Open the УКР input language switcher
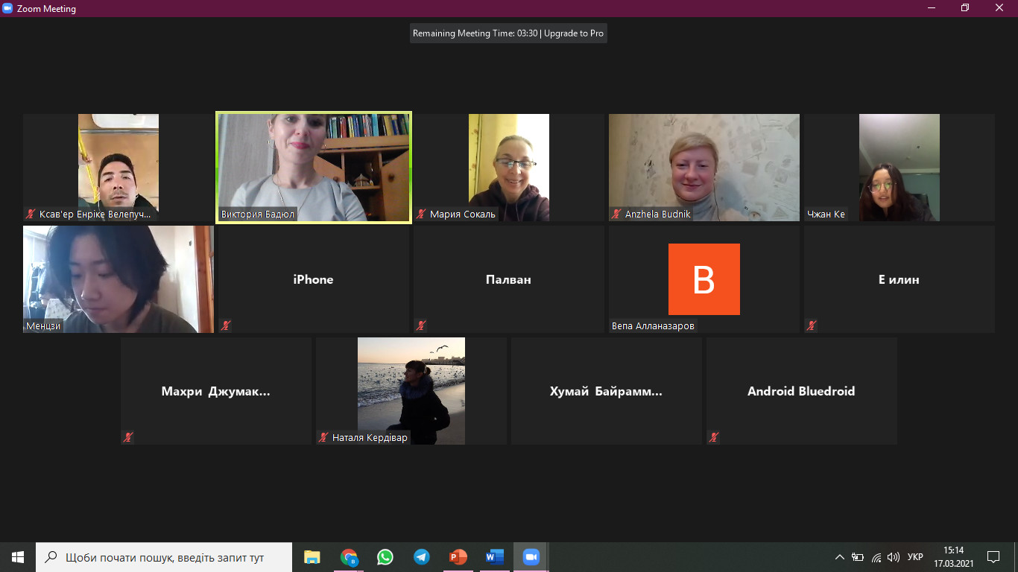Image resolution: width=1018 pixels, height=572 pixels. tap(915, 557)
